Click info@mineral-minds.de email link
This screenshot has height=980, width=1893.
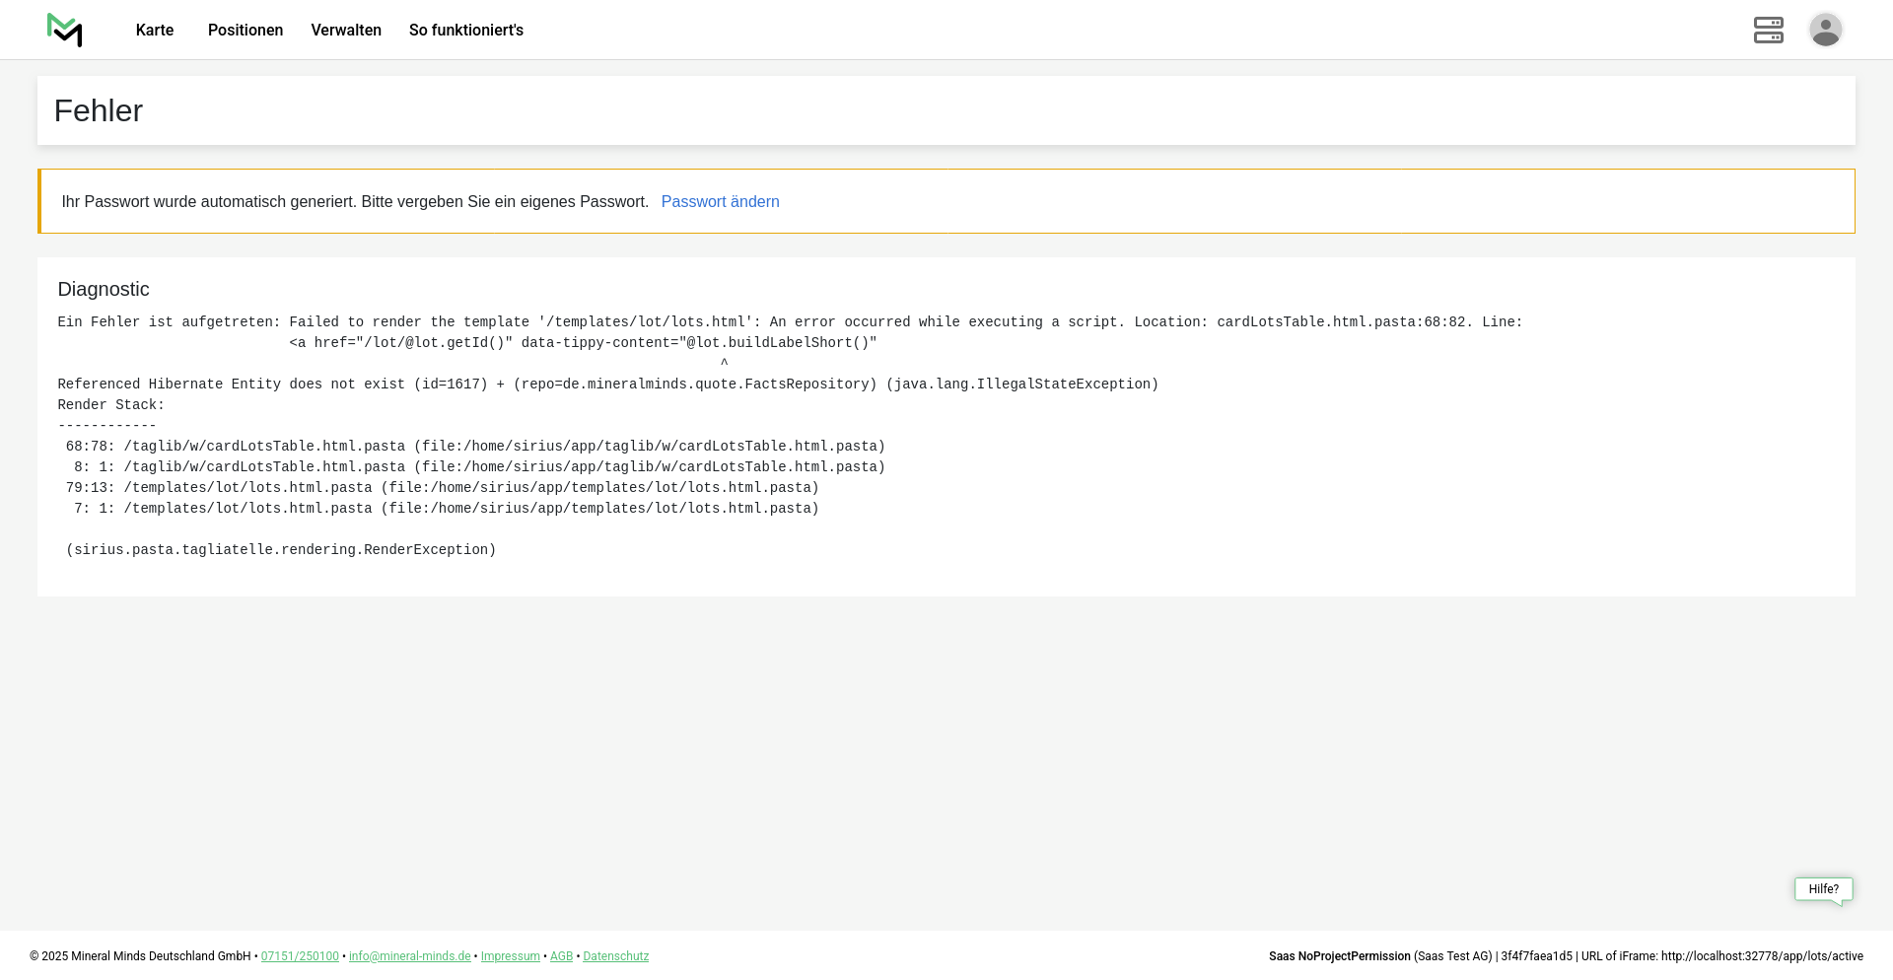409,956
